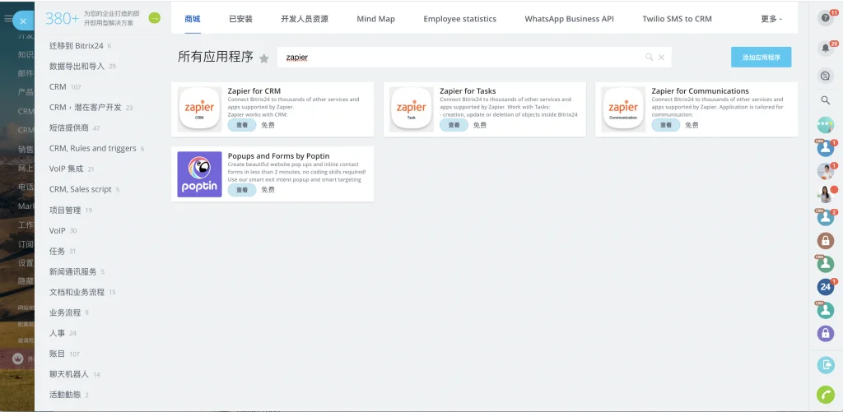This screenshot has width=843, height=412.
Task: Close the slider with the blue X button
Action: (x=23, y=21)
